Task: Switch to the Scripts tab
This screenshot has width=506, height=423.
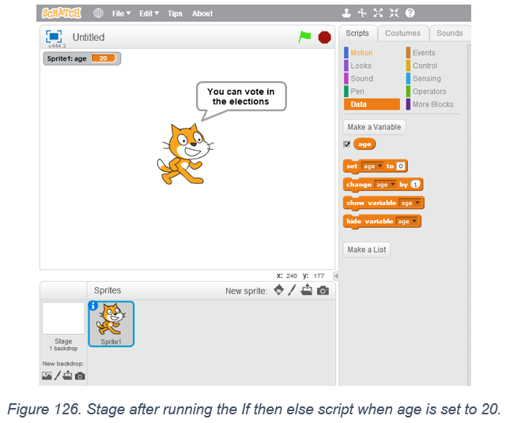Action: point(357,33)
